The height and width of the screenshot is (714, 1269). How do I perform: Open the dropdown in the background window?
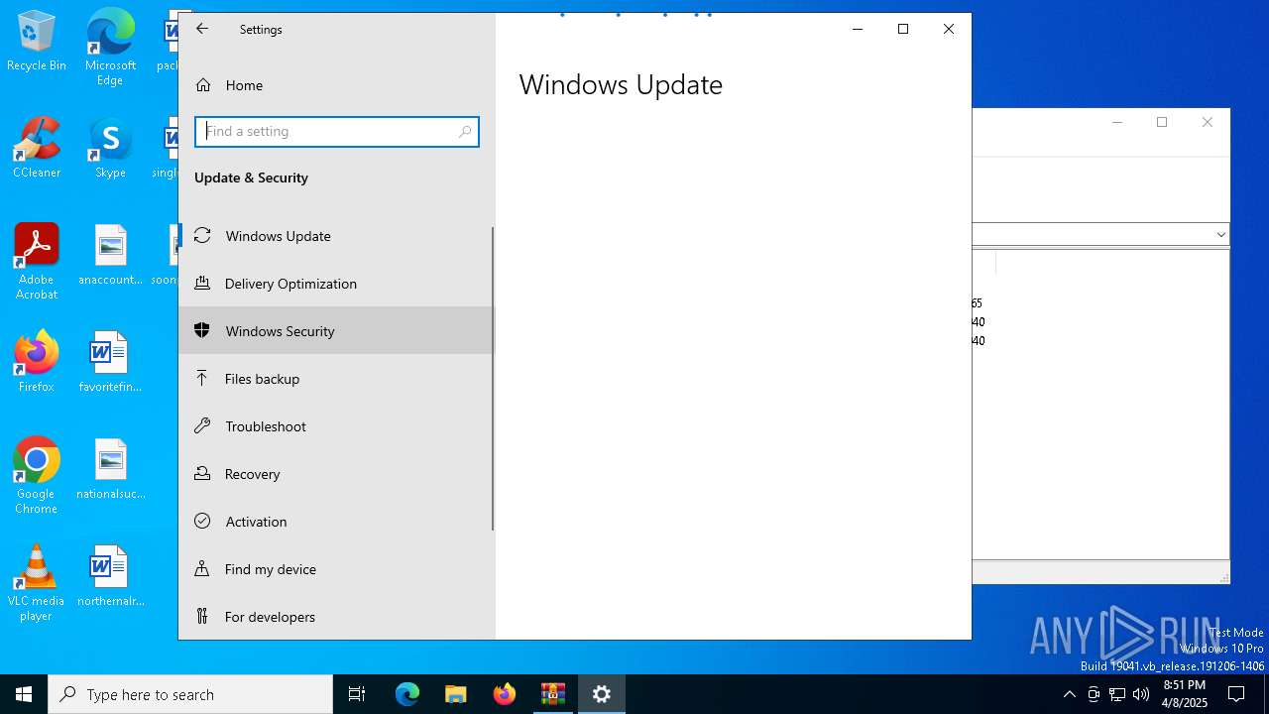(1220, 235)
